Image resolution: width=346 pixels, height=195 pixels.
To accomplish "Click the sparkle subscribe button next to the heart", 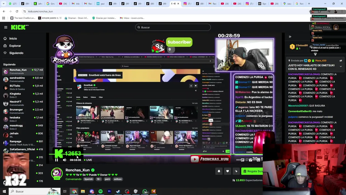I will [236, 171].
